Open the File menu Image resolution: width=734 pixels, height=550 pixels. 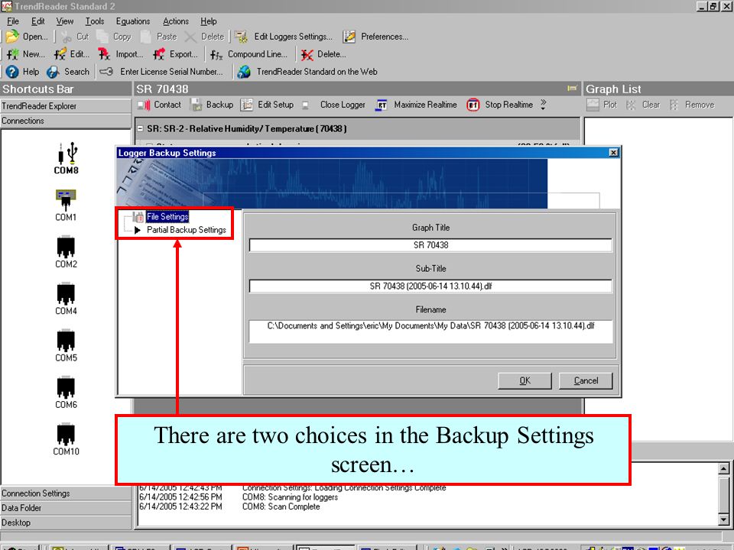pos(13,21)
